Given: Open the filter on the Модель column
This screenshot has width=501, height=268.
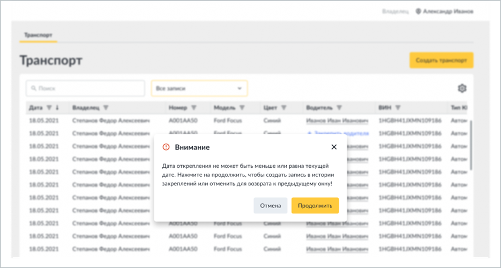Looking at the screenshot, I should tap(242, 108).
